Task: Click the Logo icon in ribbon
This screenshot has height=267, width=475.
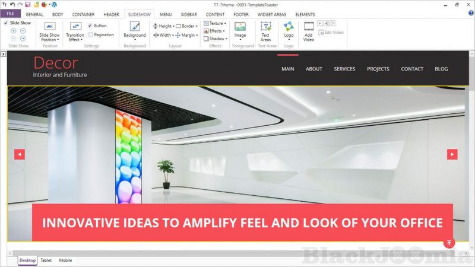Action: (x=289, y=27)
